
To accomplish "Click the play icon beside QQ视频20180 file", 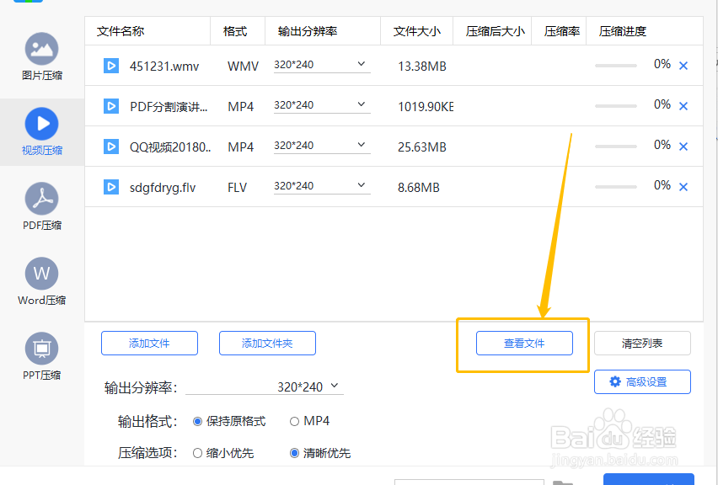I will 110,147.
